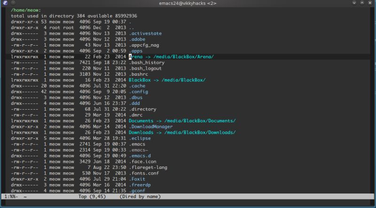Image resolution: width=376 pixels, height=208 pixels.
Task: Open the .gconf directory
Action: coord(137,191)
